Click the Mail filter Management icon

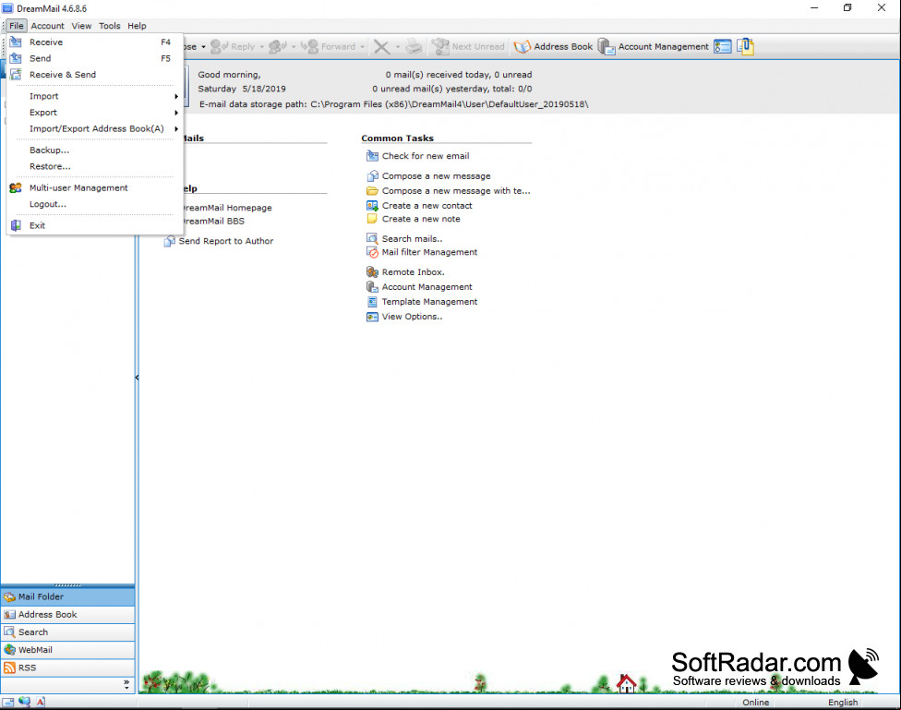(372, 252)
